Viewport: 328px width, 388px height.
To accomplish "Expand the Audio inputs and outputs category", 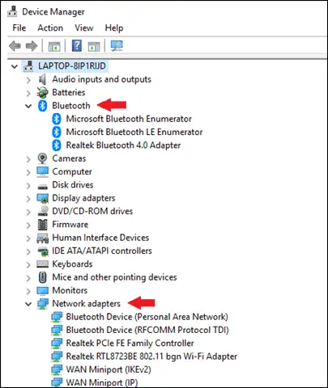I will point(28,80).
